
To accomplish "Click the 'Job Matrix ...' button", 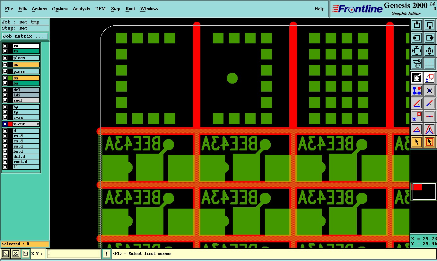I will coord(25,36).
